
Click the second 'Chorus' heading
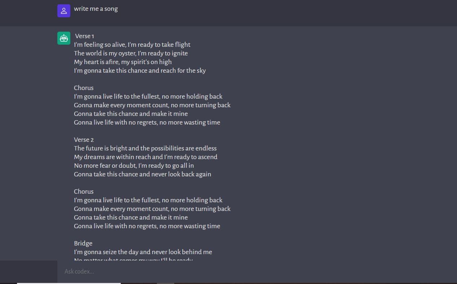(x=84, y=191)
